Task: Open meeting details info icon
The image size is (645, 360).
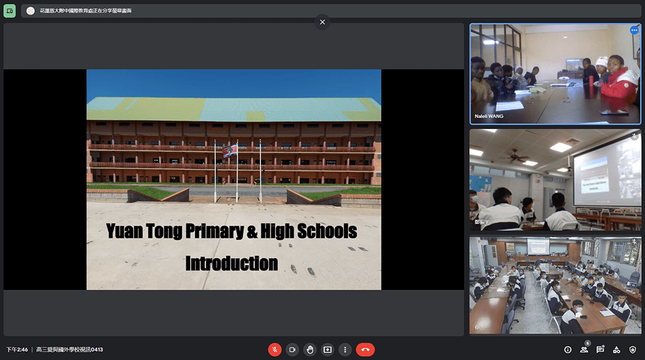Action: pos(568,349)
